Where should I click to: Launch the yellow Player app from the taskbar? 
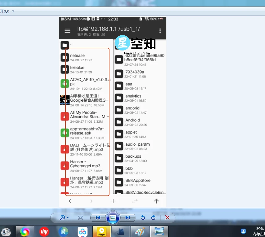coord(101,231)
